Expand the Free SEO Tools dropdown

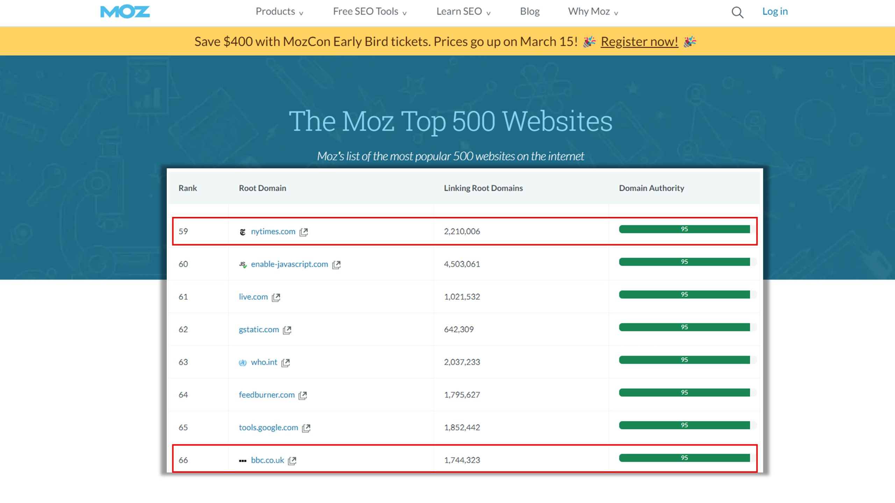tap(370, 12)
